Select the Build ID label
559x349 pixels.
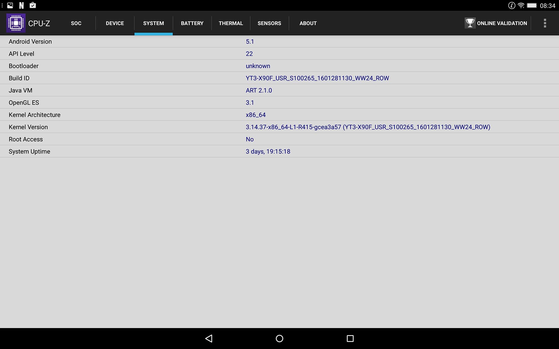(x=19, y=78)
